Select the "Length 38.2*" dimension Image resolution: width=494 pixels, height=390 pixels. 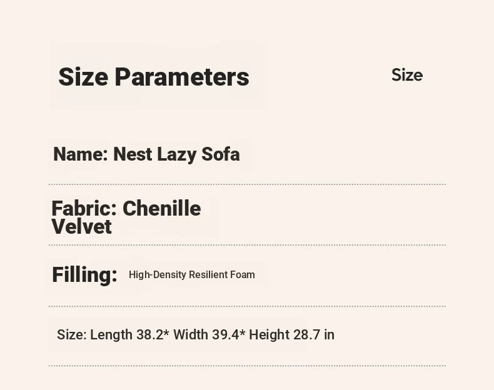point(130,335)
